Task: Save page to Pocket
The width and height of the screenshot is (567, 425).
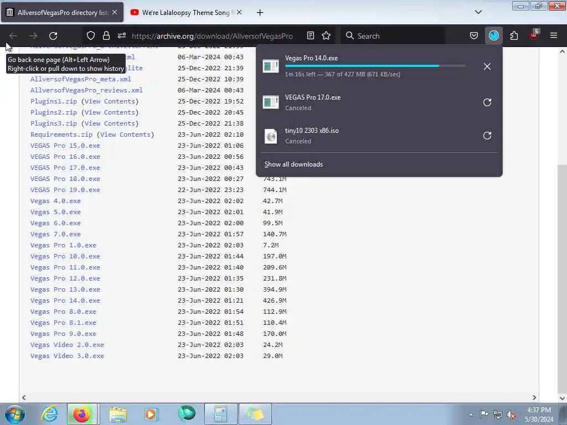Action: click(474, 35)
